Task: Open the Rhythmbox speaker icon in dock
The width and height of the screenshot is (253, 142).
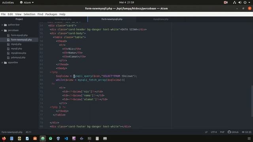Action: coord(19,138)
